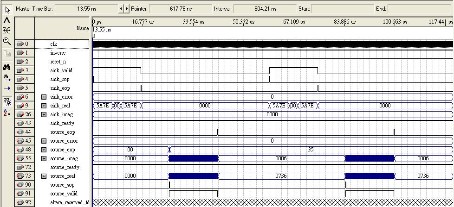This screenshot has width=454, height=207.
Task: Expand the source_real bus
Action: coord(44,176)
